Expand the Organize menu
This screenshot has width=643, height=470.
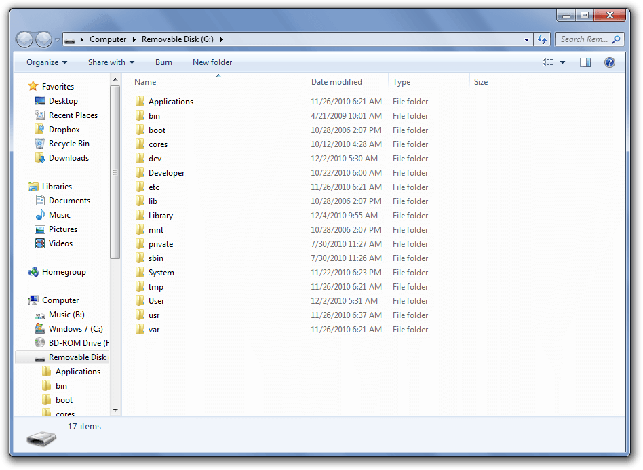coord(47,62)
